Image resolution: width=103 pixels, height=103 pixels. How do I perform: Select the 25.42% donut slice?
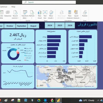9,54
